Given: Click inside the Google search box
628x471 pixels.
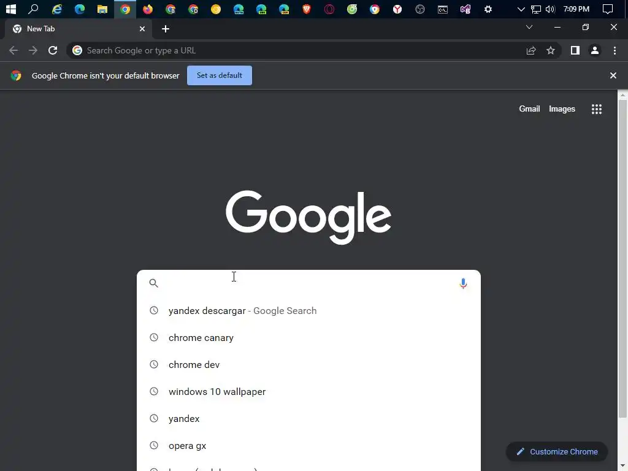Looking at the screenshot, I should click(x=308, y=283).
